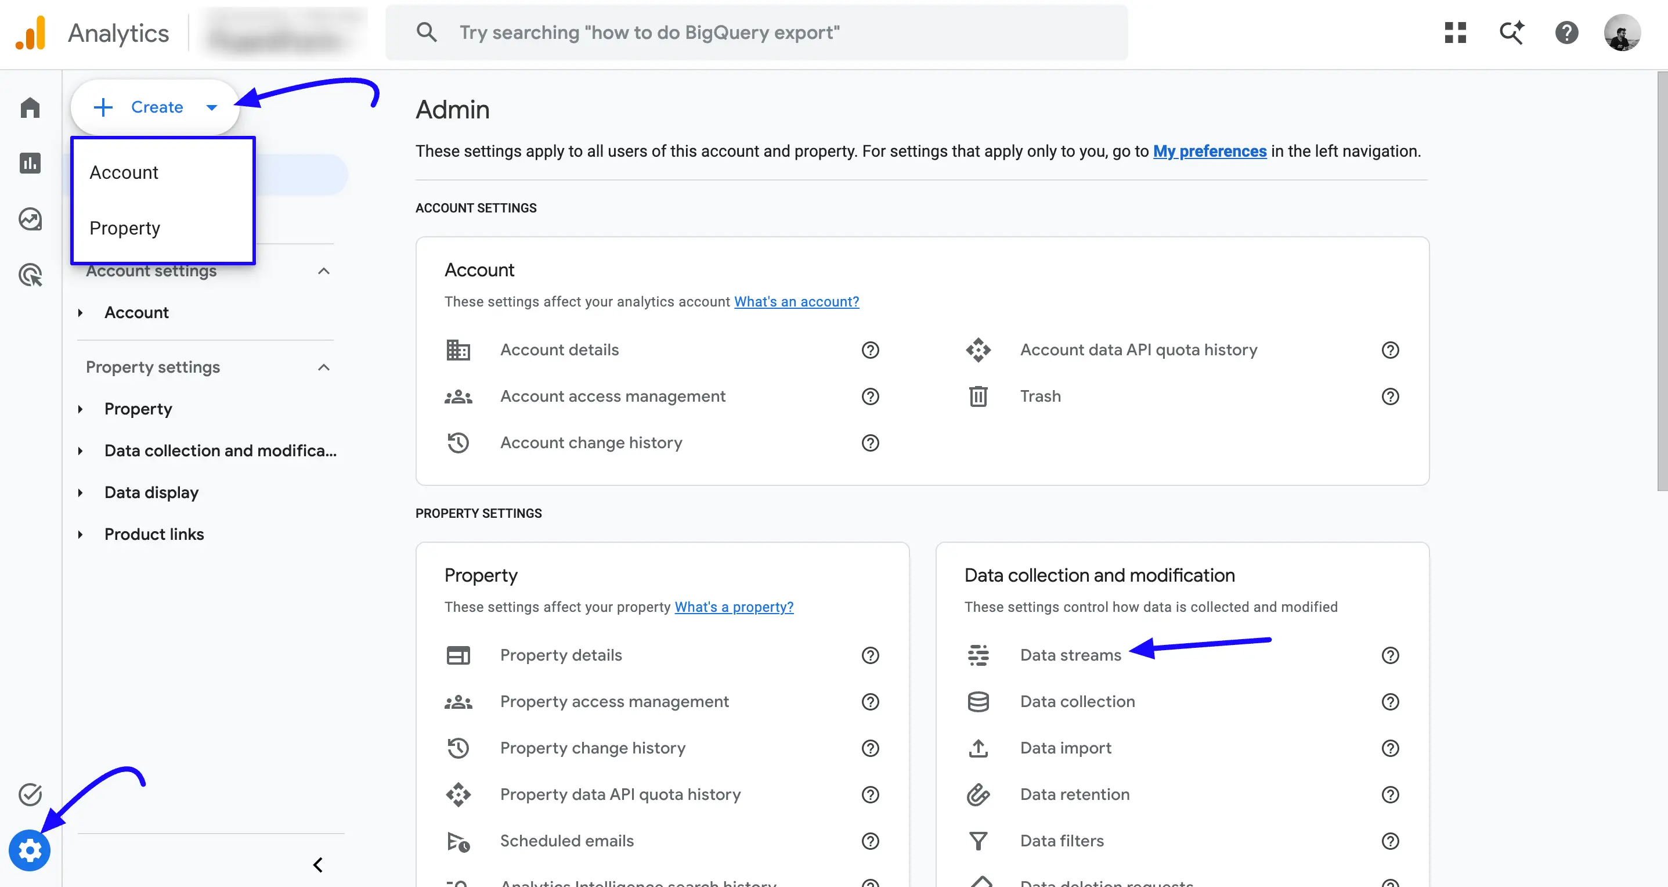Open Data retention settings

click(x=1075, y=795)
